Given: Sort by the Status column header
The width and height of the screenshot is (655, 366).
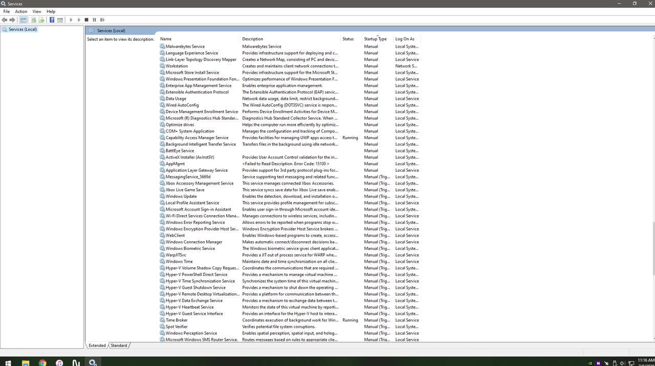Looking at the screenshot, I should point(352,39).
